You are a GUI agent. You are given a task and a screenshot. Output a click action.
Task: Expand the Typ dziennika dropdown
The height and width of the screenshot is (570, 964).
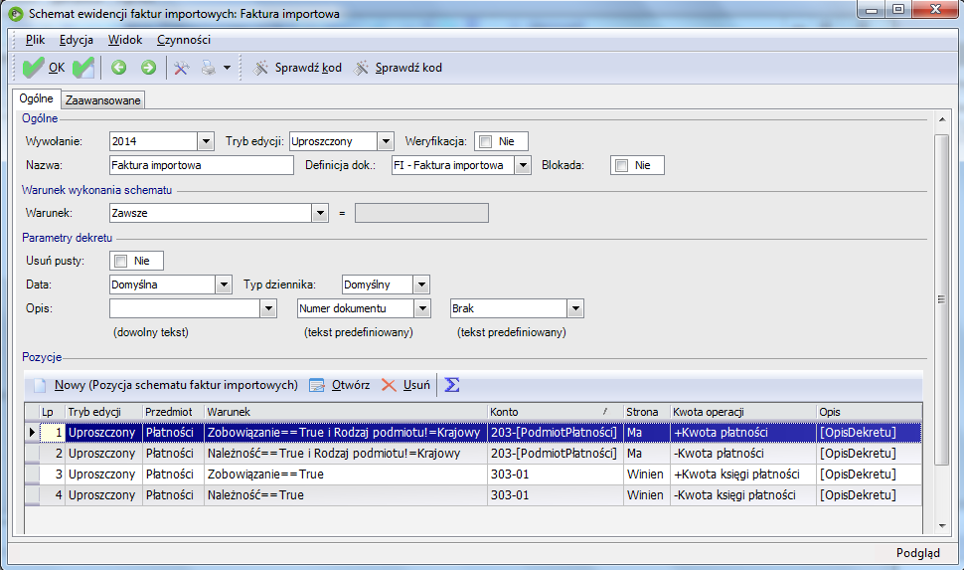click(421, 285)
